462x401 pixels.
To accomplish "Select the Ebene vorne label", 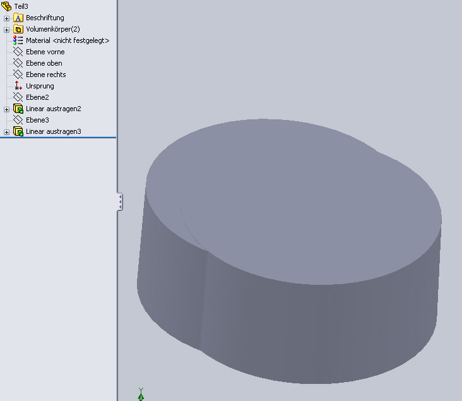I will click(x=45, y=52).
